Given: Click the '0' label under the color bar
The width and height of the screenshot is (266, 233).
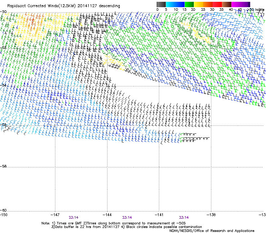Looking at the screenshot, I should [x=157, y=10].
